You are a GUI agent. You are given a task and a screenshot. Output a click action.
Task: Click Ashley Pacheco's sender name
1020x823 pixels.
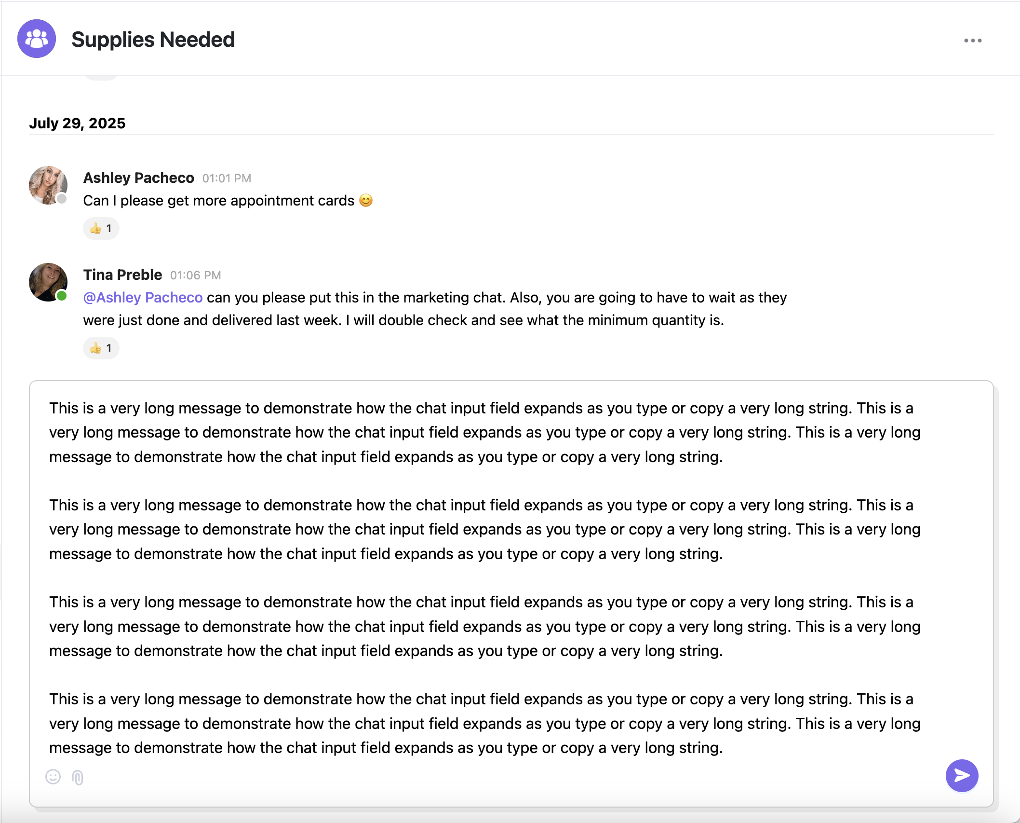tap(139, 178)
